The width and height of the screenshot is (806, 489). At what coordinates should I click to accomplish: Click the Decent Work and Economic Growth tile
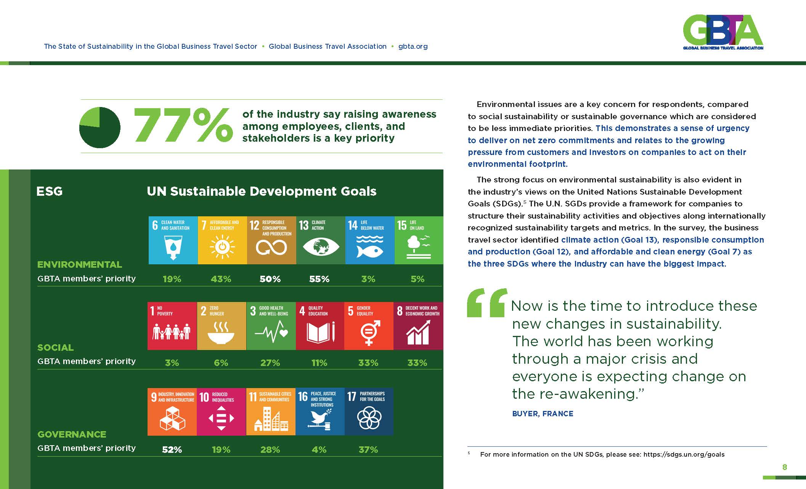click(x=418, y=326)
